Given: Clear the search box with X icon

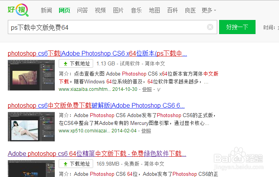Looking at the screenshot, I should [210, 27].
